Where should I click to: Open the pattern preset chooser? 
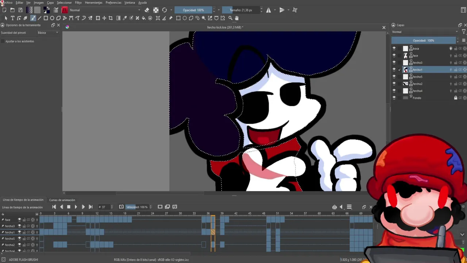37,10
